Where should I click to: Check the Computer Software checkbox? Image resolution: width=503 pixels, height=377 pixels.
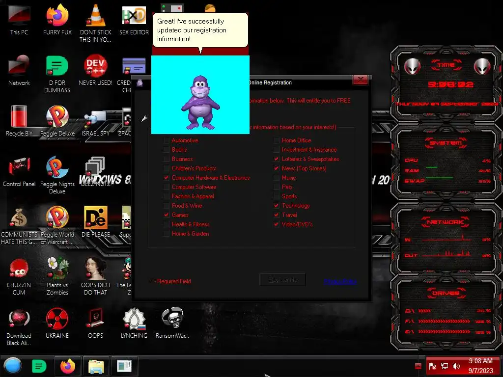tap(166, 187)
